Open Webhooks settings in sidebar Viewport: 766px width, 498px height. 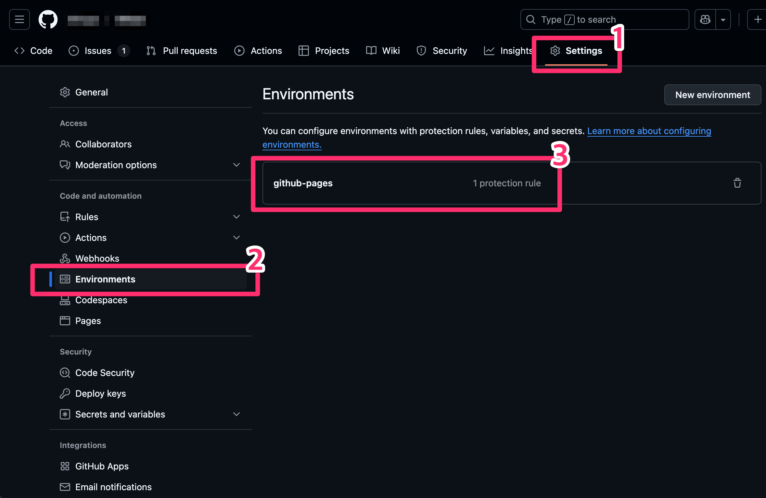click(x=97, y=258)
